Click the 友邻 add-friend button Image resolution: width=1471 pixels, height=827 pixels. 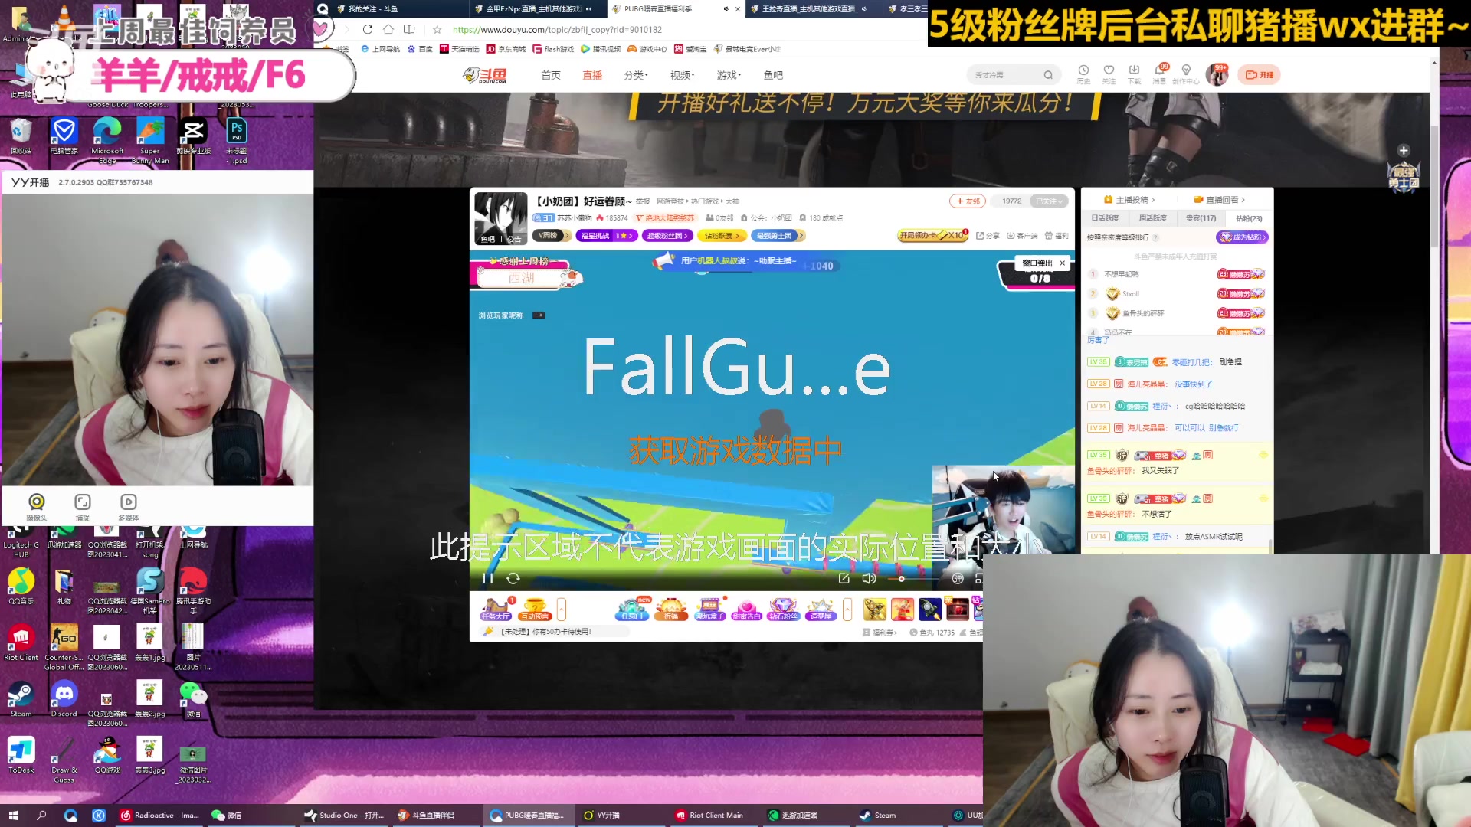click(968, 201)
